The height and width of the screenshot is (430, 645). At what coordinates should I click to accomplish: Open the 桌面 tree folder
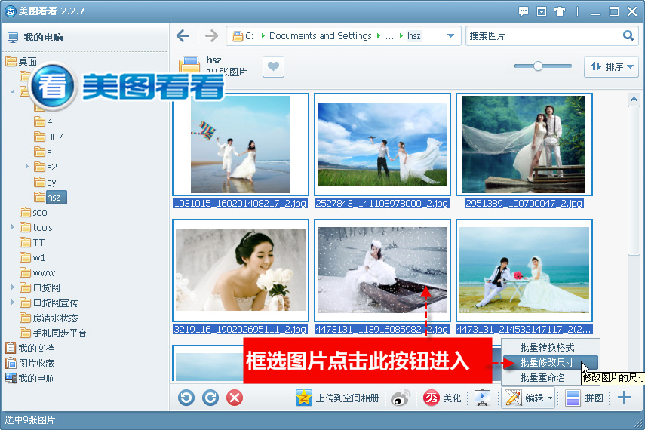click(21, 61)
